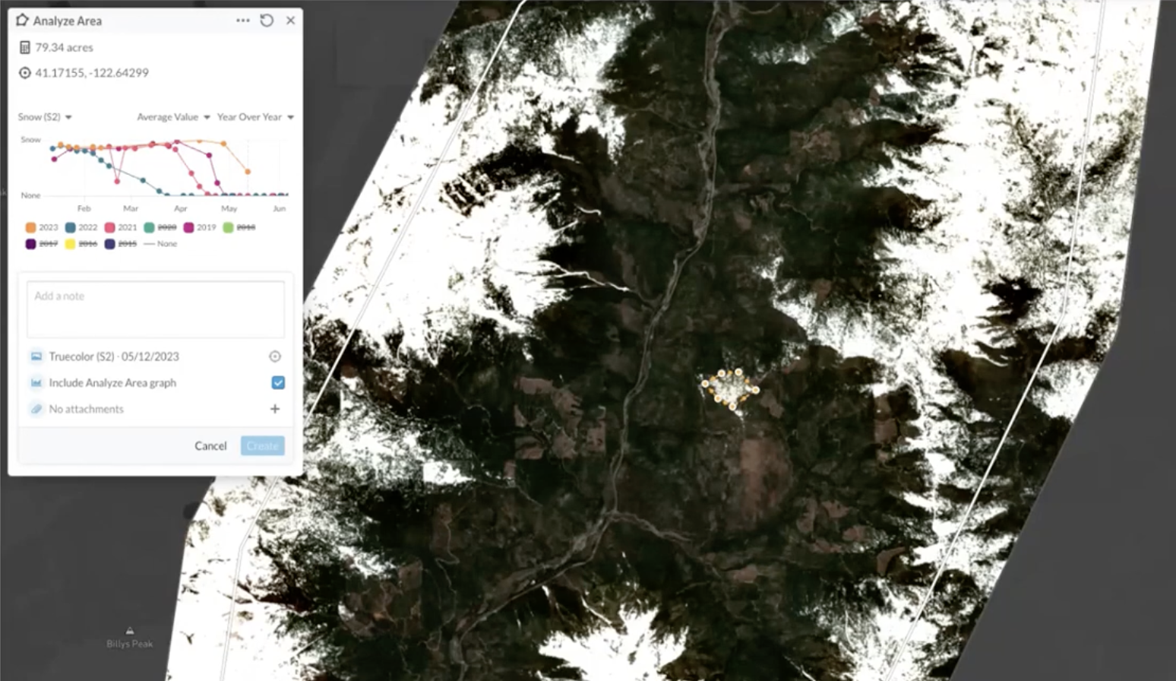Click the last orange 2023 point on chart
This screenshot has height=681, width=1176.
tap(247, 170)
